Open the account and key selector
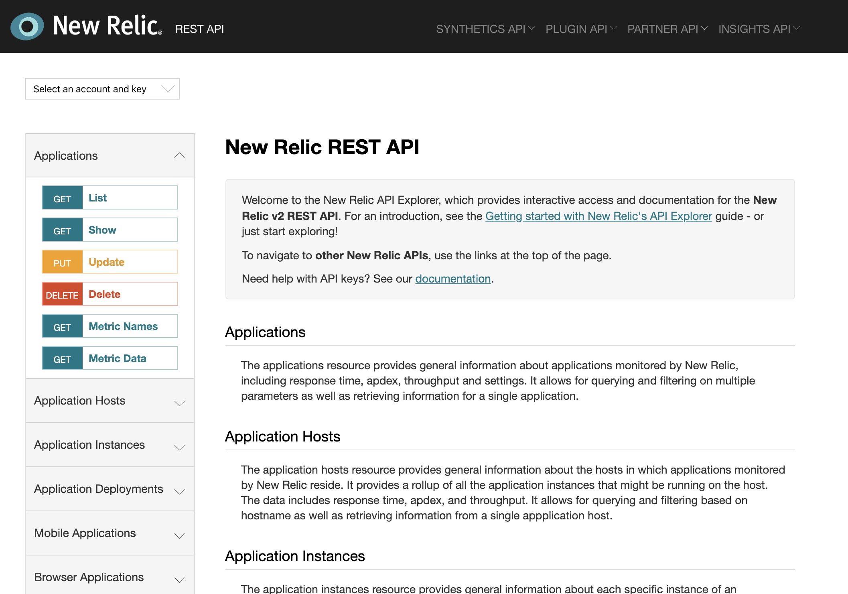848x594 pixels. [102, 89]
